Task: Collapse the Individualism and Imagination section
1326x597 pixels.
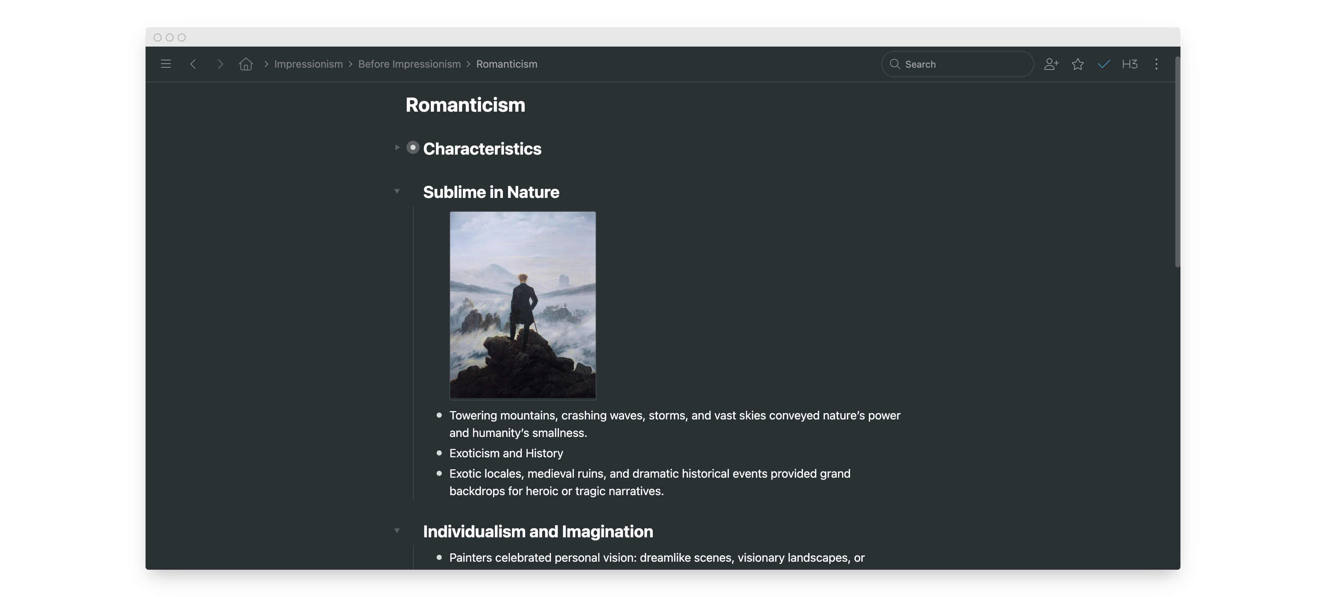Action: 396,530
